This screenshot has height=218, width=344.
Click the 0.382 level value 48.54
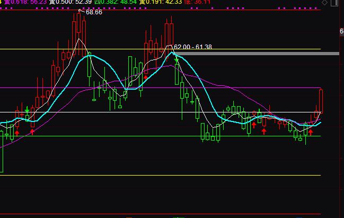tap(126, 2)
